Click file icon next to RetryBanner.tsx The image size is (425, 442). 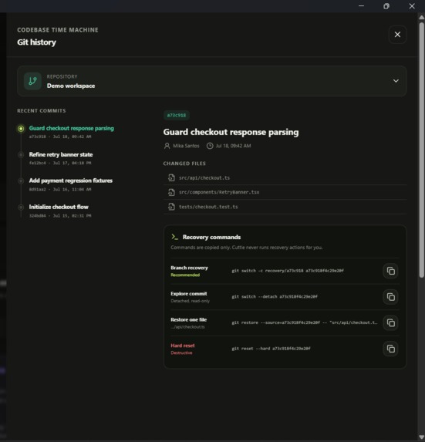[x=171, y=192]
